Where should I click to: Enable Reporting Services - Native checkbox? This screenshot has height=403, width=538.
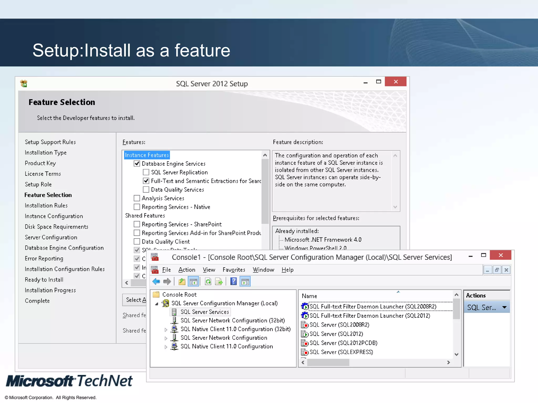137,207
